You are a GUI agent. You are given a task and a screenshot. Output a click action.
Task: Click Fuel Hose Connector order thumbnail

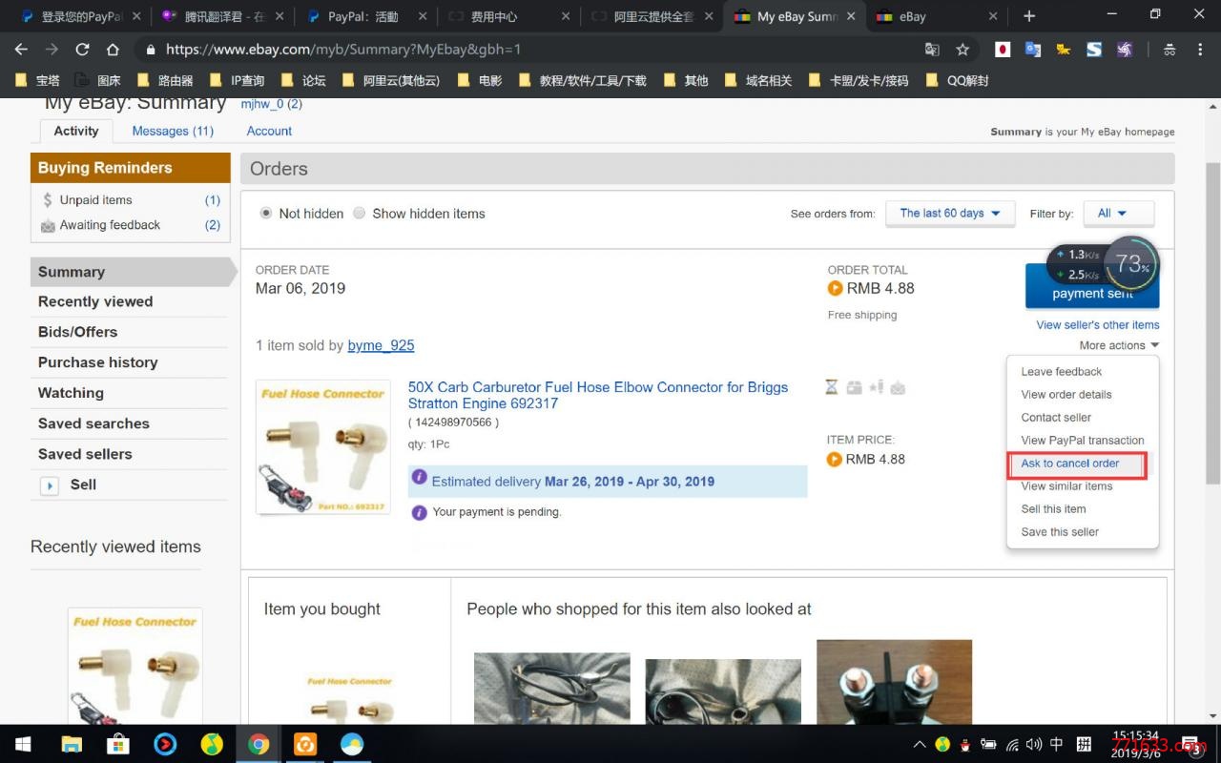[322, 447]
